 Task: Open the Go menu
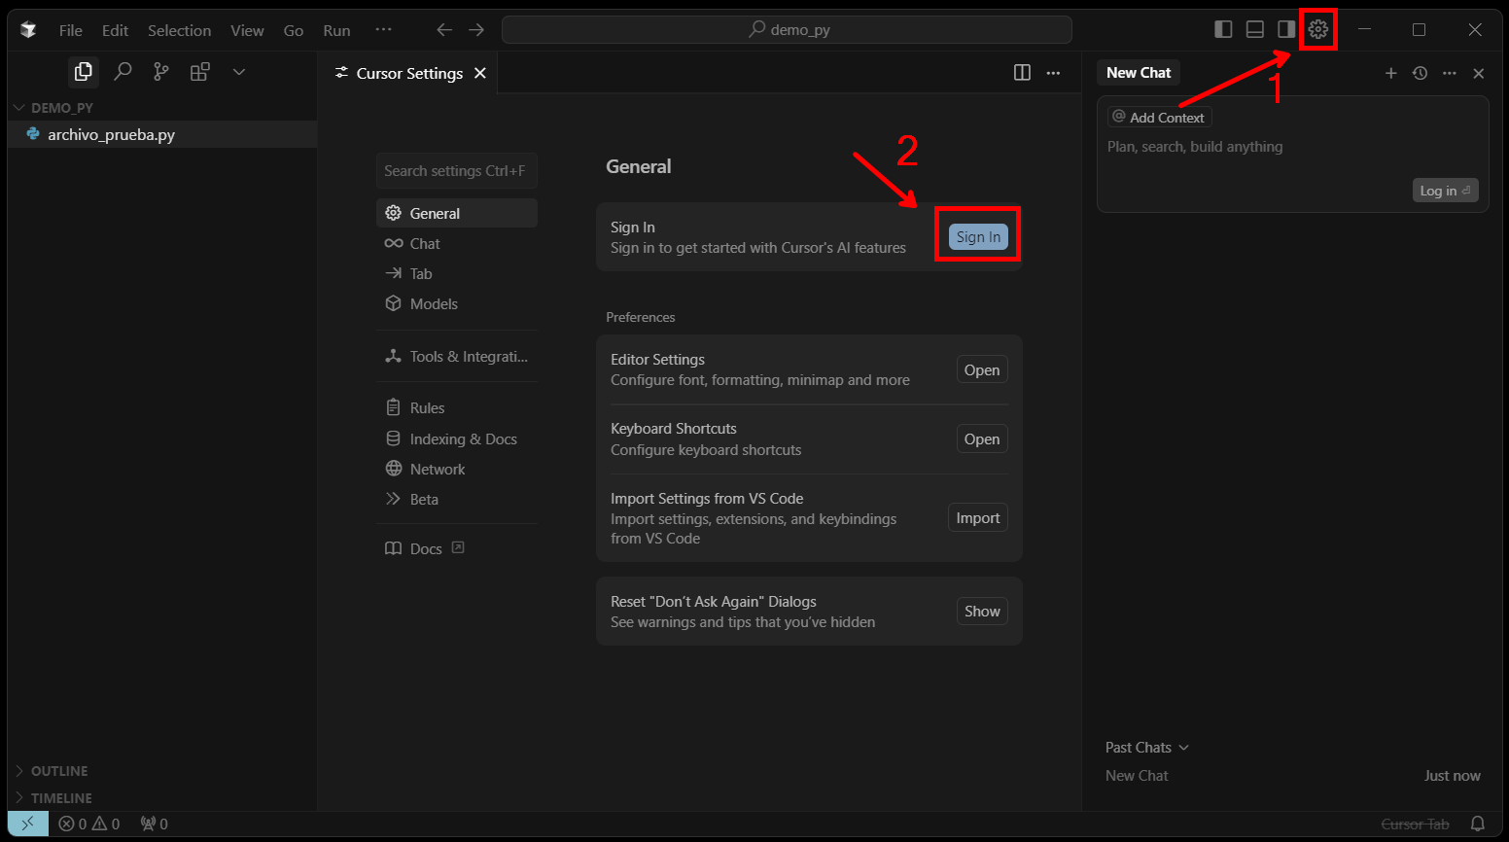[x=294, y=30]
